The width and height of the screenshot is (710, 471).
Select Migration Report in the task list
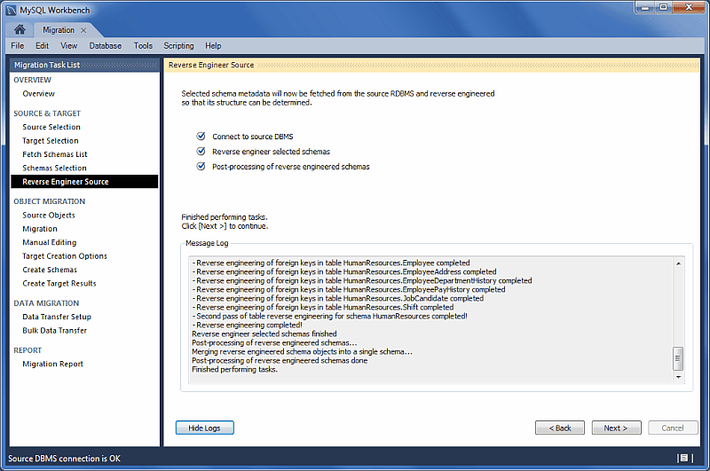pos(52,364)
